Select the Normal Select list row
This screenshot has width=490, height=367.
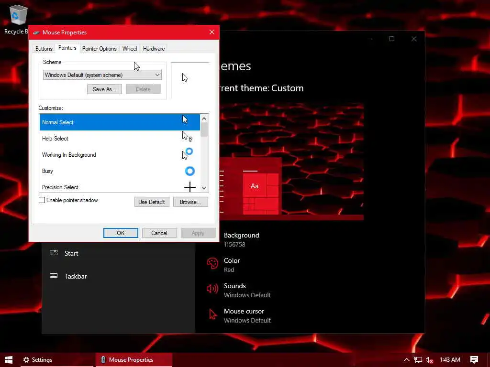120,122
